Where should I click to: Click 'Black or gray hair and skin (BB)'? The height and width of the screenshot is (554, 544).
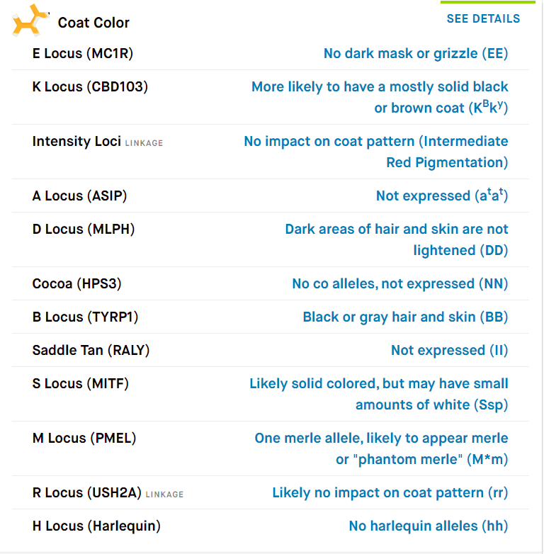(405, 317)
